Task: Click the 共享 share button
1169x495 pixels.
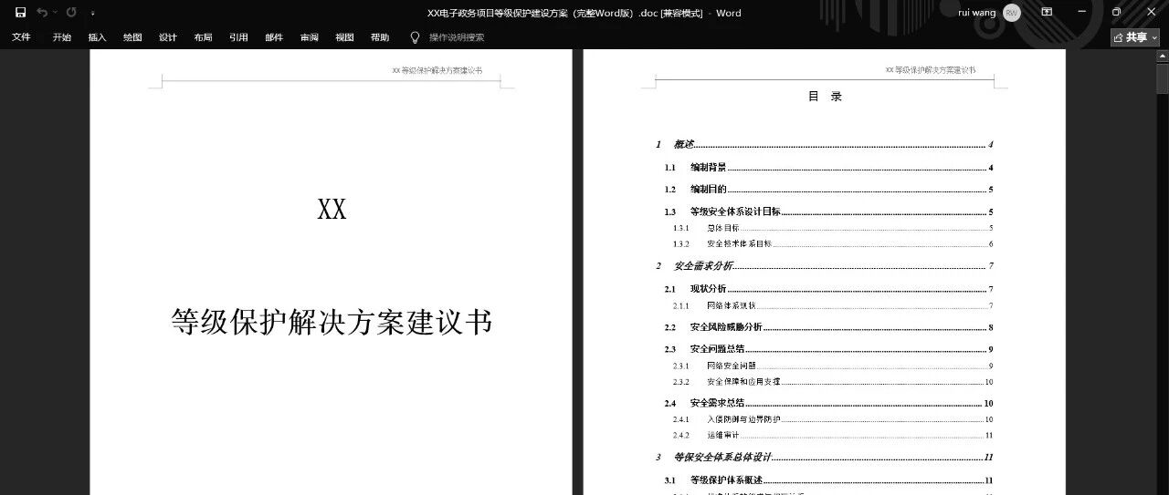Action: pos(1135,37)
